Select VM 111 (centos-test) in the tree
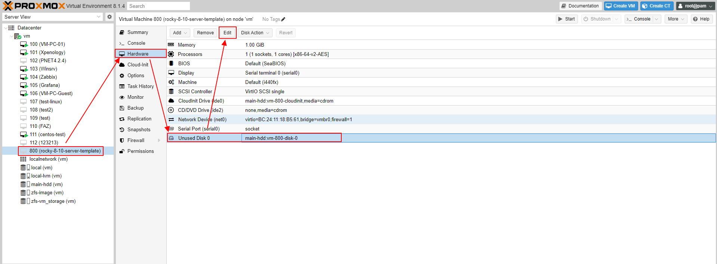Screen dimensions: 717x264 coord(47,135)
